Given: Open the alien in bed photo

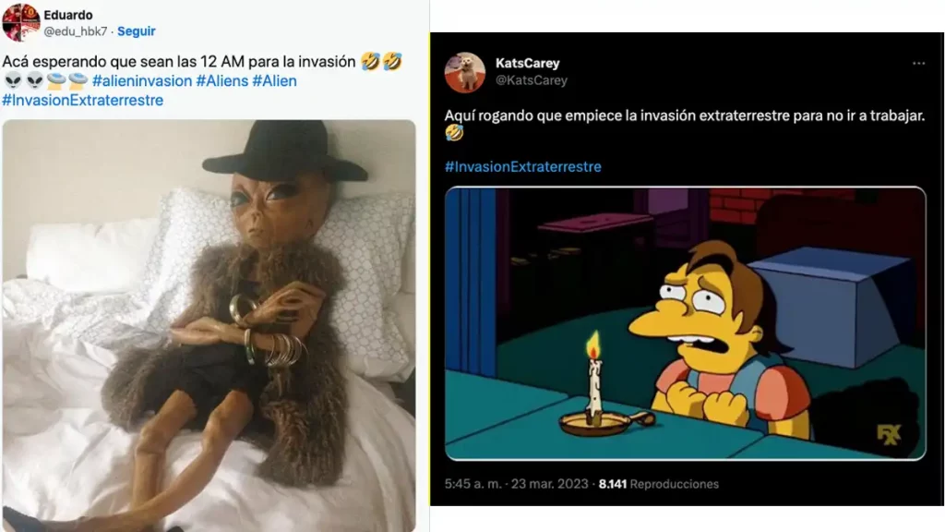Looking at the screenshot, I should [x=209, y=326].
